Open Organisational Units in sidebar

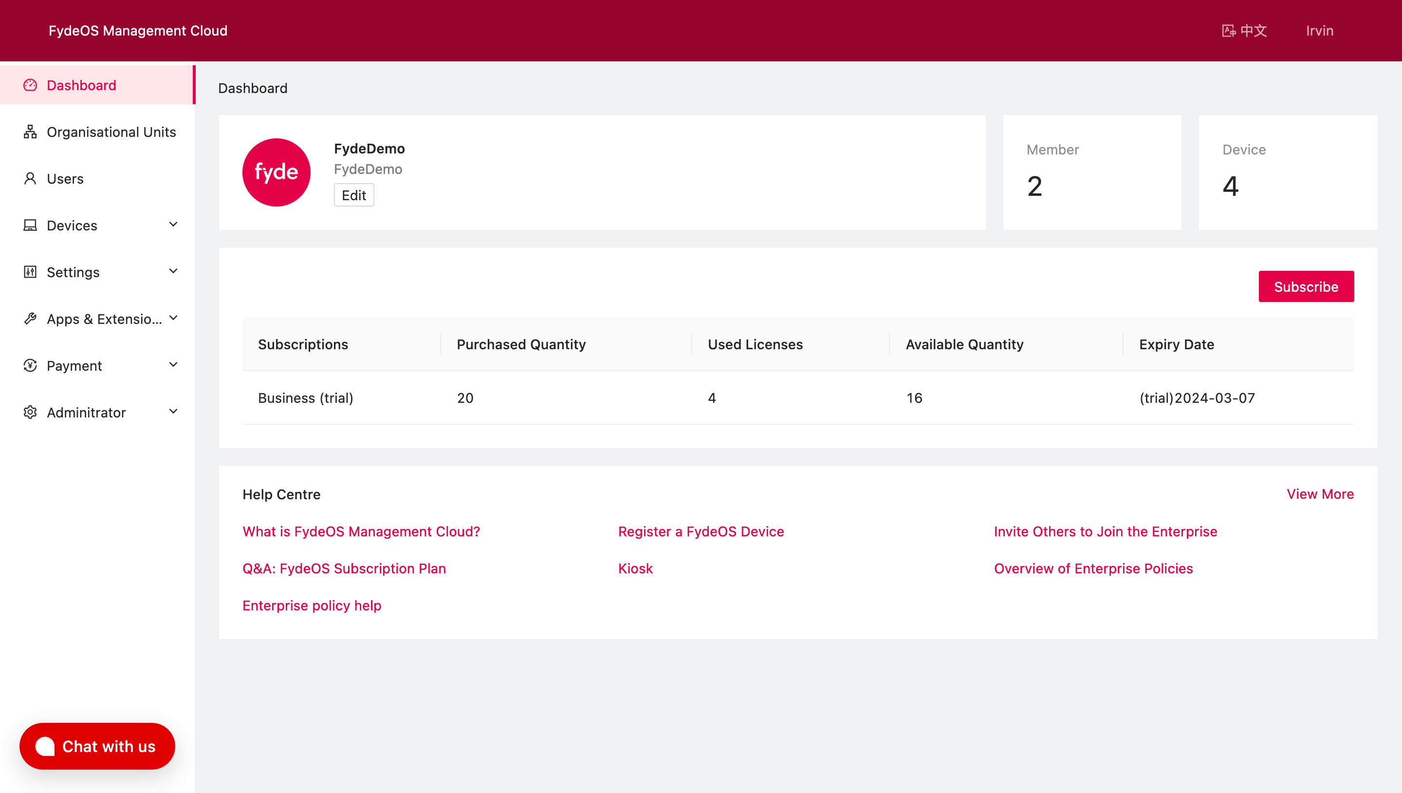click(x=97, y=132)
